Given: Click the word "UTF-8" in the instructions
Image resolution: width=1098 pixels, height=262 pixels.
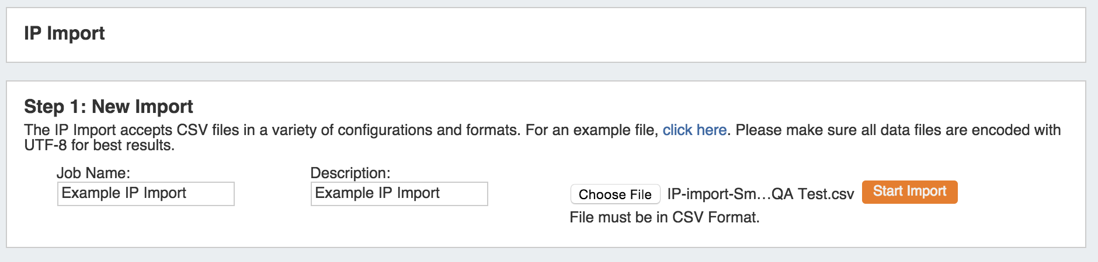Looking at the screenshot, I should click(x=46, y=145).
